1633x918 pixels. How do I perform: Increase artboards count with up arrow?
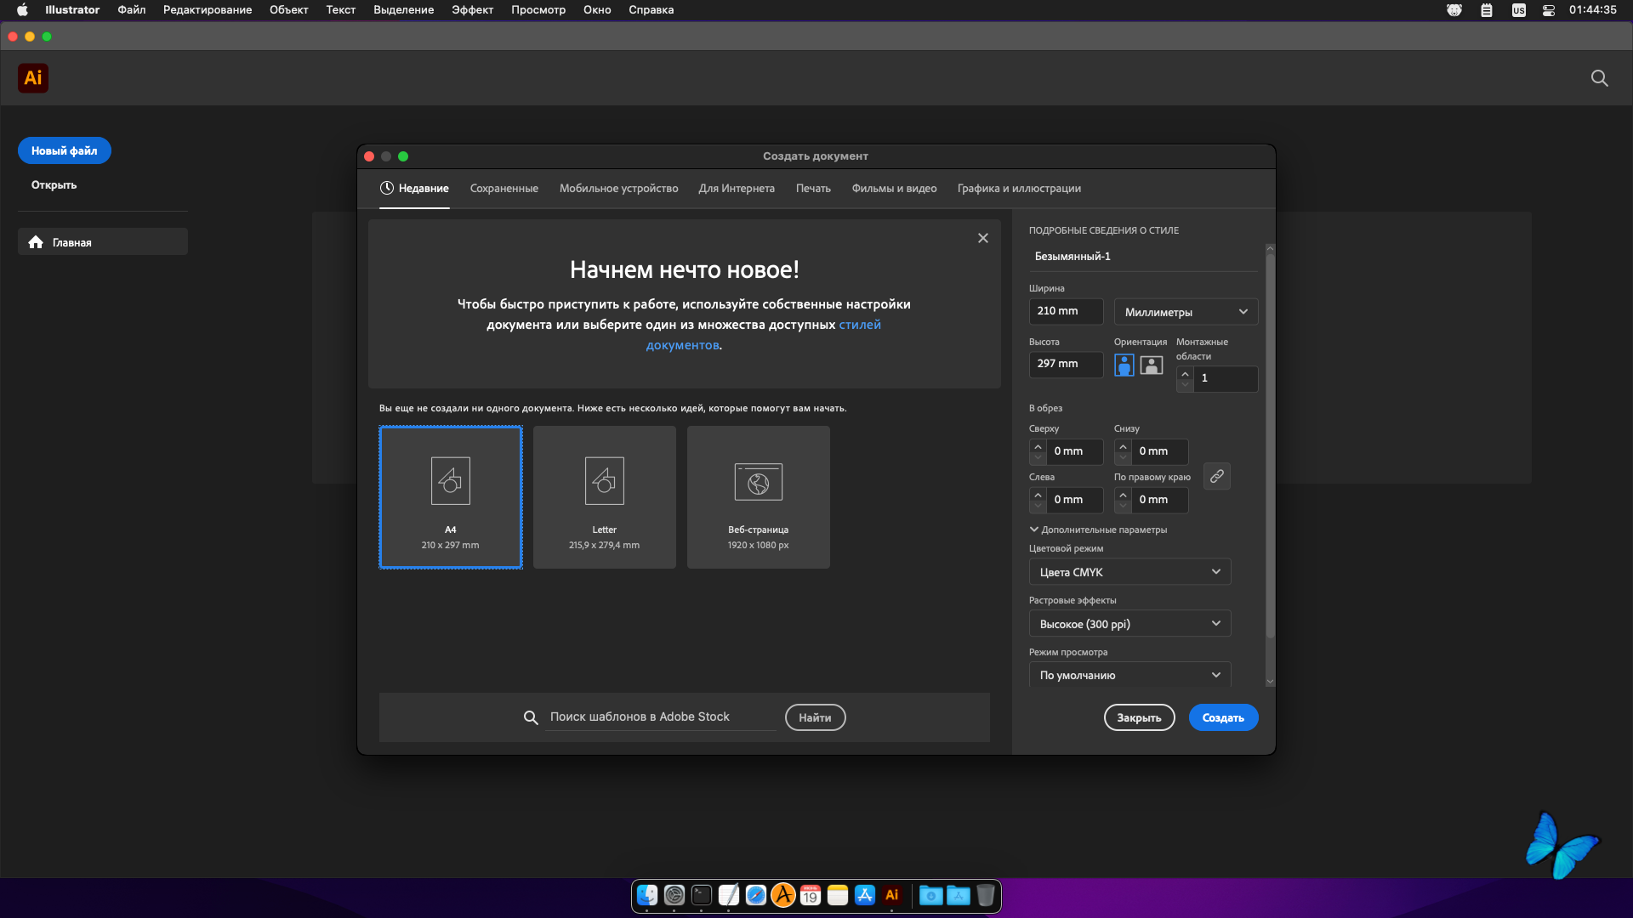1185,374
